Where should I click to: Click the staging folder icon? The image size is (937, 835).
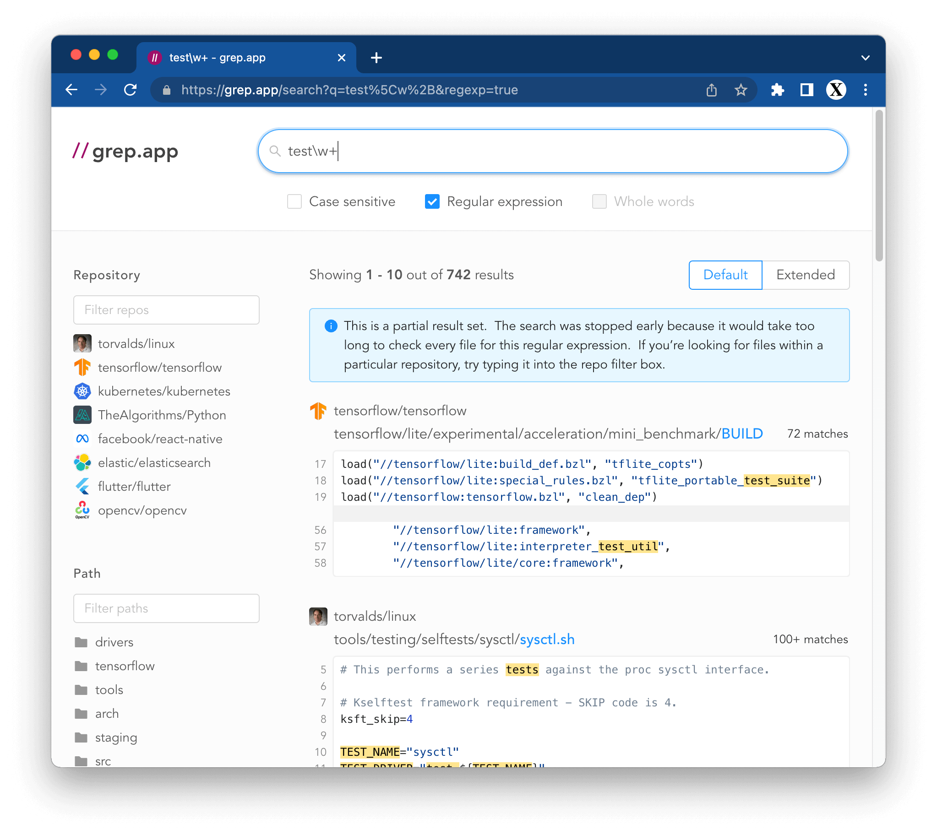[81, 738]
